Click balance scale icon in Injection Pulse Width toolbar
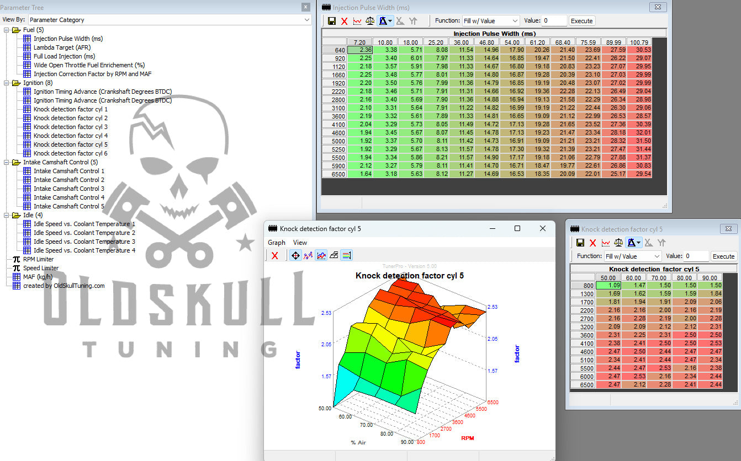Screen dimensions: 741x461 pyautogui.click(x=370, y=21)
